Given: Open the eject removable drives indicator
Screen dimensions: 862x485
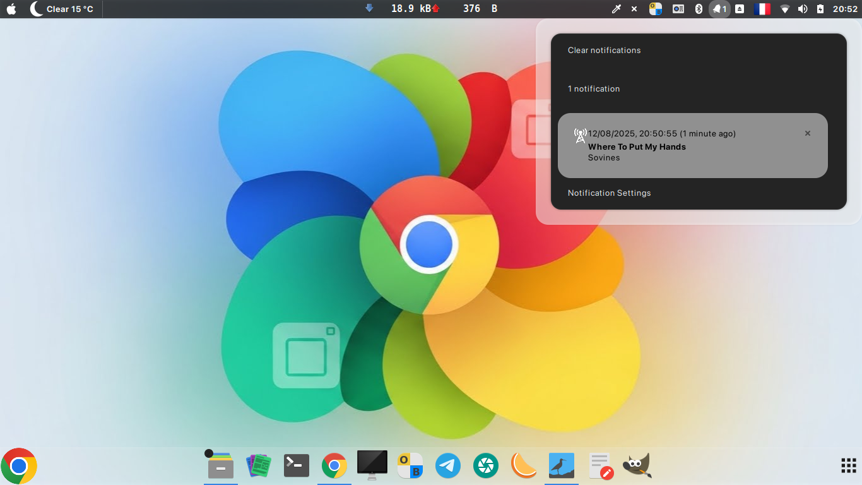Looking at the screenshot, I should click(x=740, y=9).
